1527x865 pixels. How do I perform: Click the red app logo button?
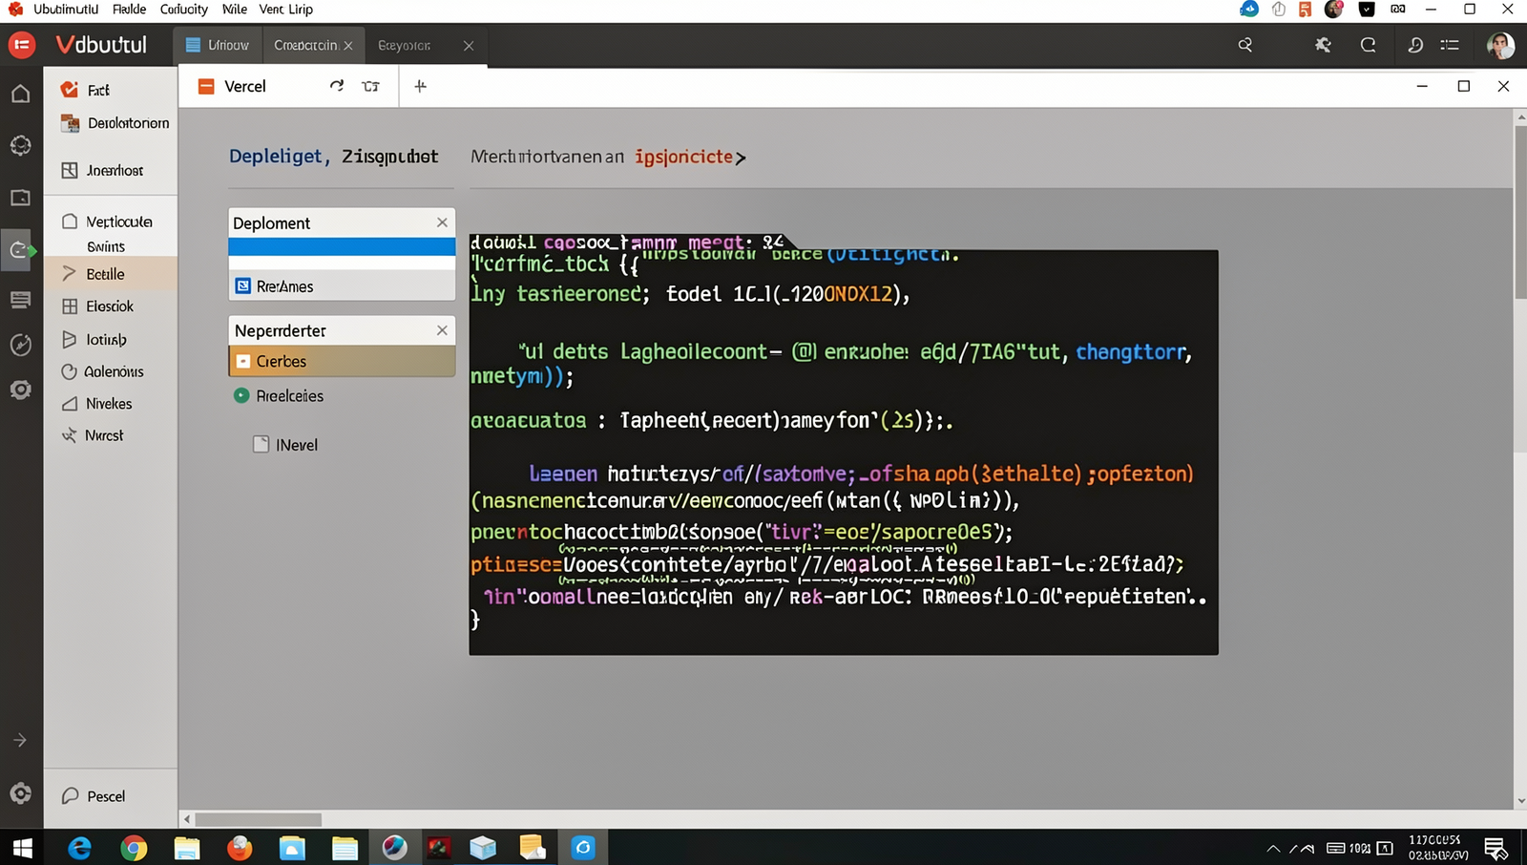click(21, 45)
